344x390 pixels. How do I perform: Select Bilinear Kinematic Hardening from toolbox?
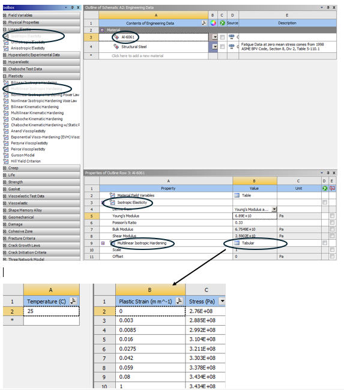pos(35,107)
